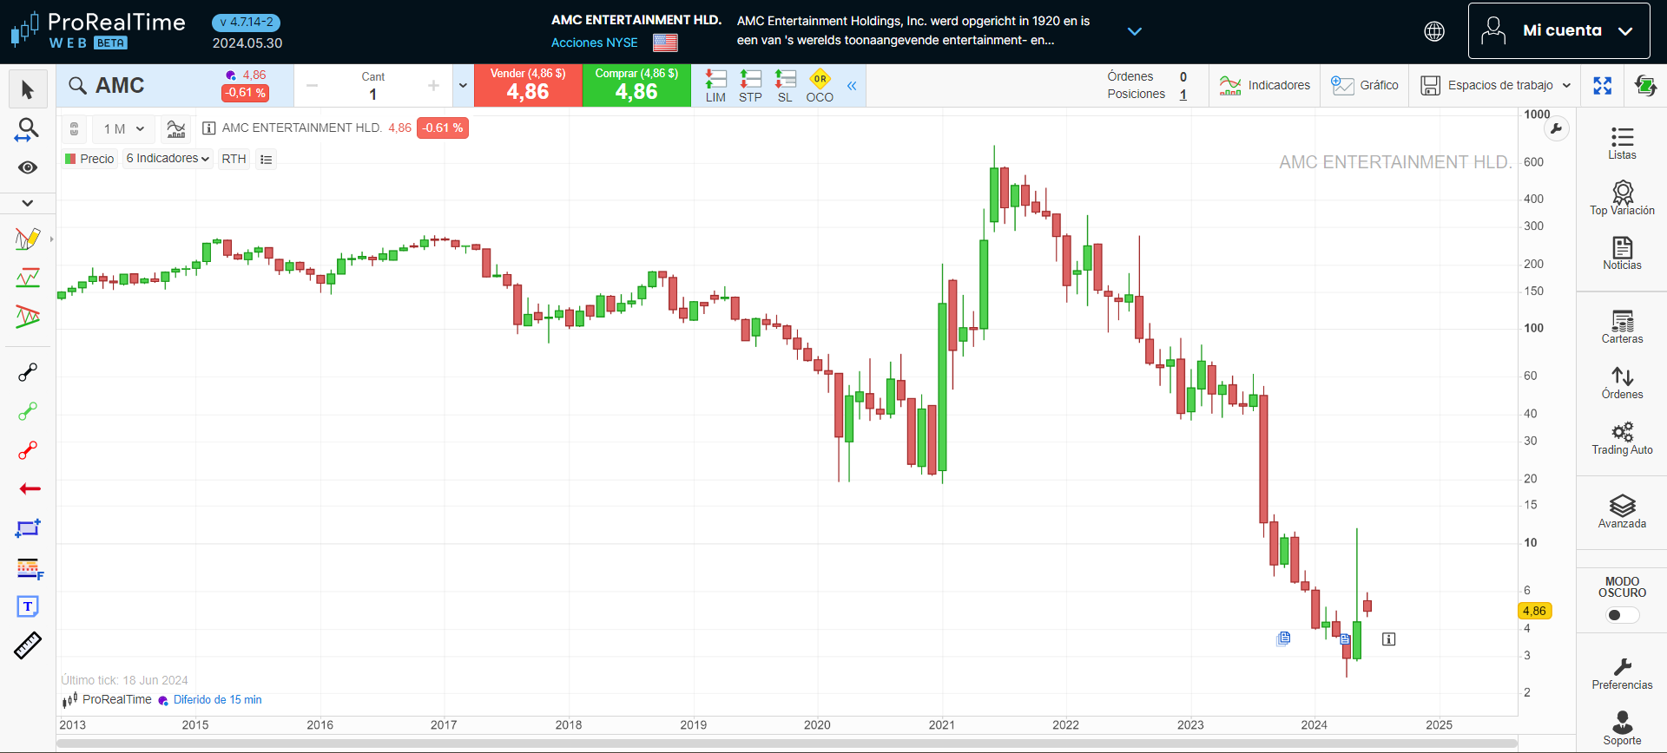The width and height of the screenshot is (1667, 753).
Task: Select the text annotation tool
Action: tap(28, 606)
